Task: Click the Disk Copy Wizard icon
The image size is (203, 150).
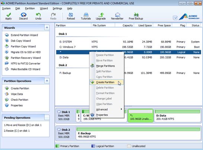Action: click(7, 41)
